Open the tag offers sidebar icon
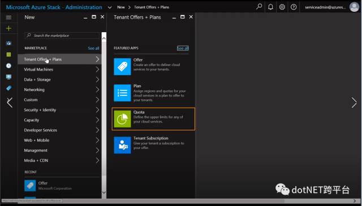Viewport: 362px width, 206px height. (8, 88)
